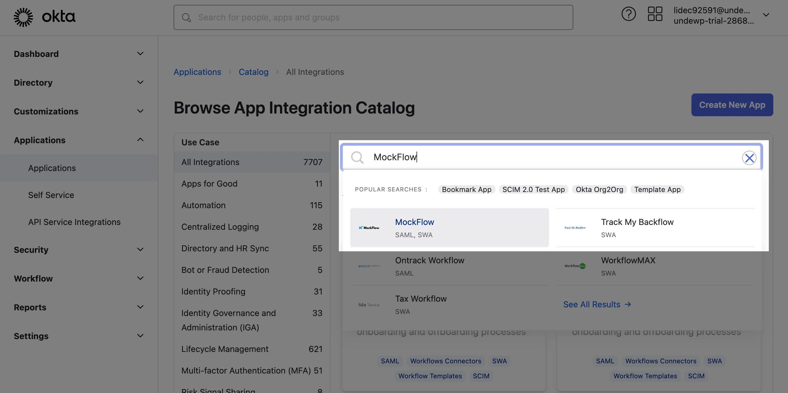Expand the Reports section
Image resolution: width=788 pixels, height=393 pixels.
(79, 307)
